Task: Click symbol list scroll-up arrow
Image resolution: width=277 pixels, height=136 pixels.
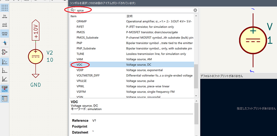Action: coord(196,16)
